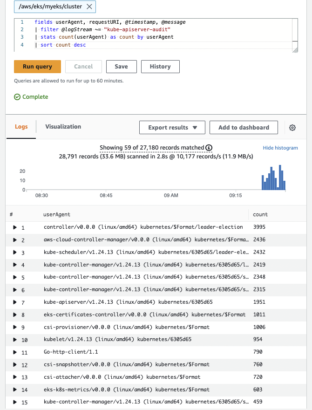Open Export results dropdown
Viewport: 312px width, 410px height.
(x=172, y=127)
